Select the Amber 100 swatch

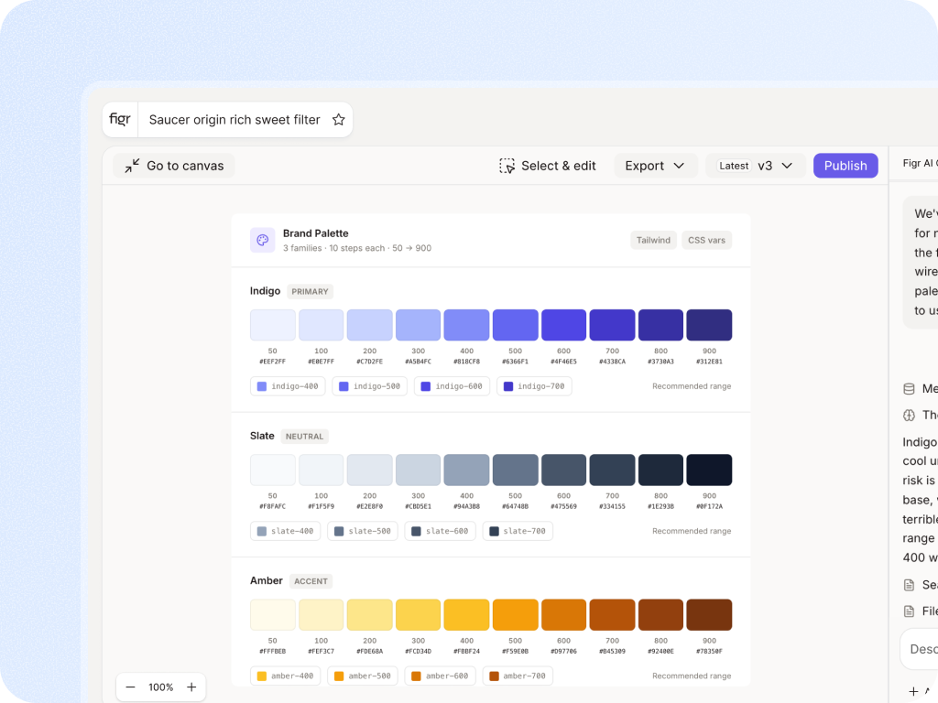(x=322, y=614)
